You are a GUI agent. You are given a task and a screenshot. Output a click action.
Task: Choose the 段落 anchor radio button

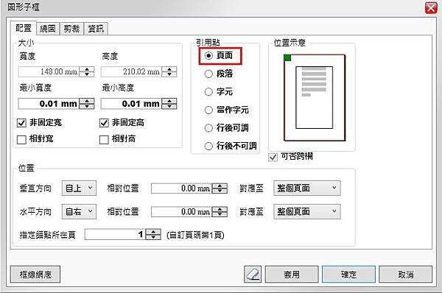(x=208, y=74)
